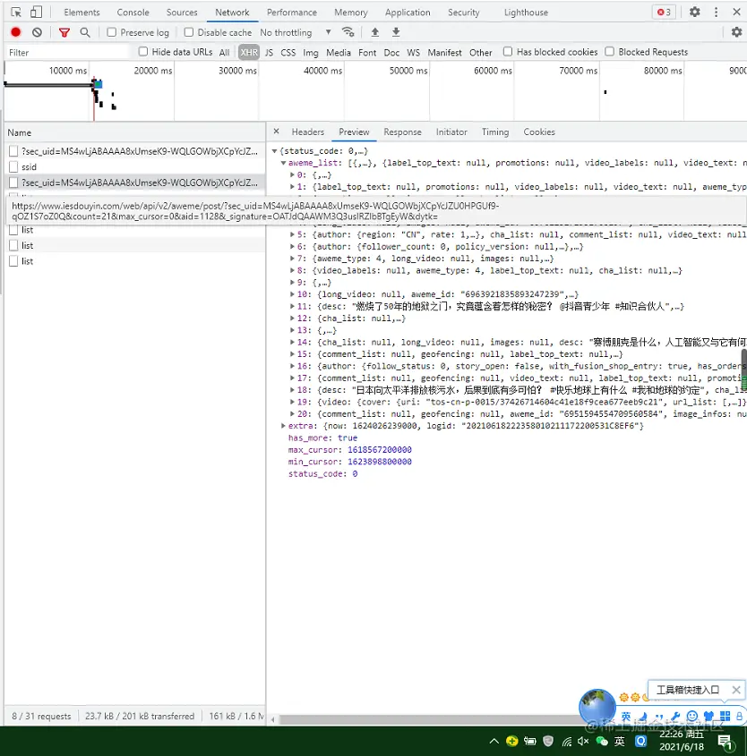Clear the network log
This screenshot has height=756, width=747.
37,32
